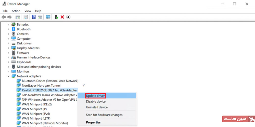Click the Cameras category icon
Screen dimensions: 255x127
point(14,34)
